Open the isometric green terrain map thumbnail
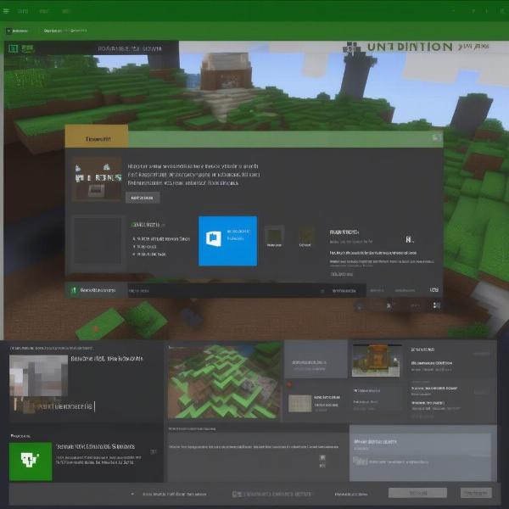Screen dimensions: 509x509 [x=224, y=381]
